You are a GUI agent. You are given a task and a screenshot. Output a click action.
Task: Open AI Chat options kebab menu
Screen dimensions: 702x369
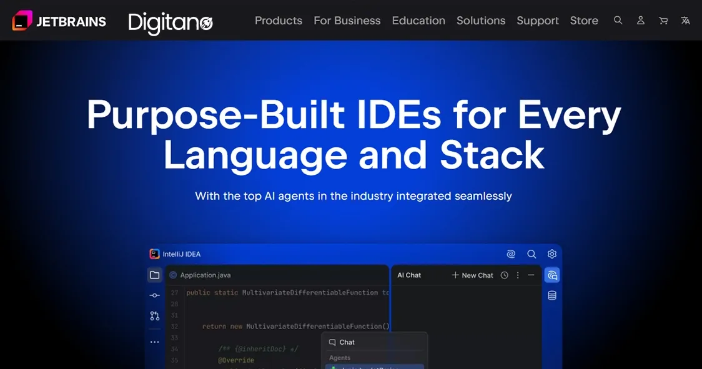[518, 275]
